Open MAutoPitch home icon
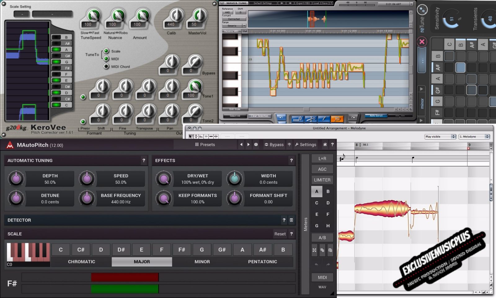The image size is (496, 298). [325, 144]
